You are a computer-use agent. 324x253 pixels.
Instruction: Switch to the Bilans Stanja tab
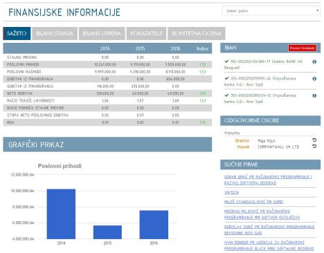pyautogui.click(x=55, y=33)
